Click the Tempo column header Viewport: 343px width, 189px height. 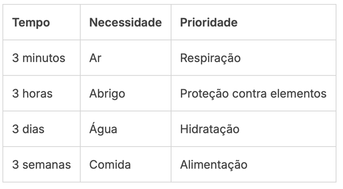pyautogui.click(x=31, y=22)
